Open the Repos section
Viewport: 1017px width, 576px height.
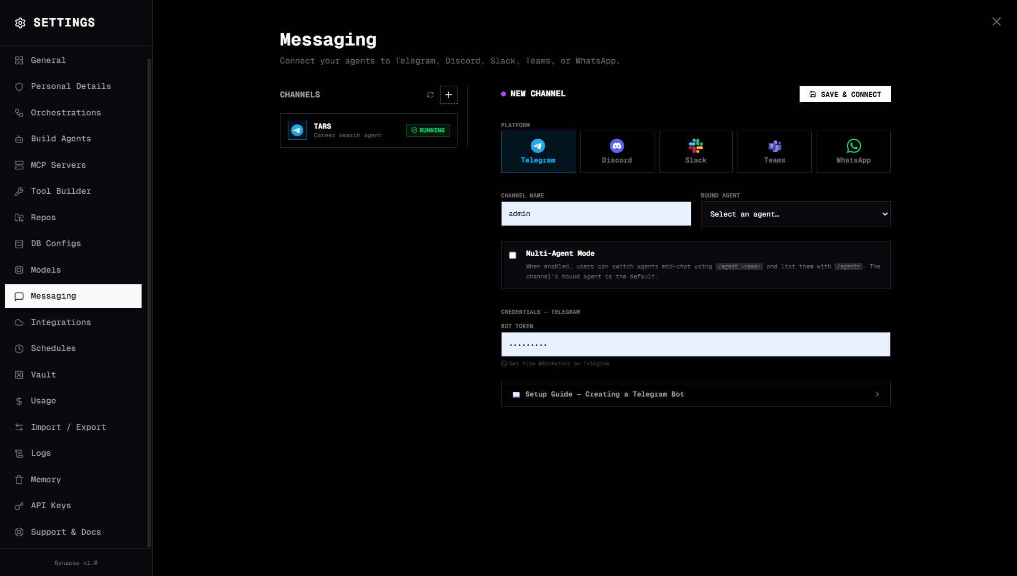73,218
